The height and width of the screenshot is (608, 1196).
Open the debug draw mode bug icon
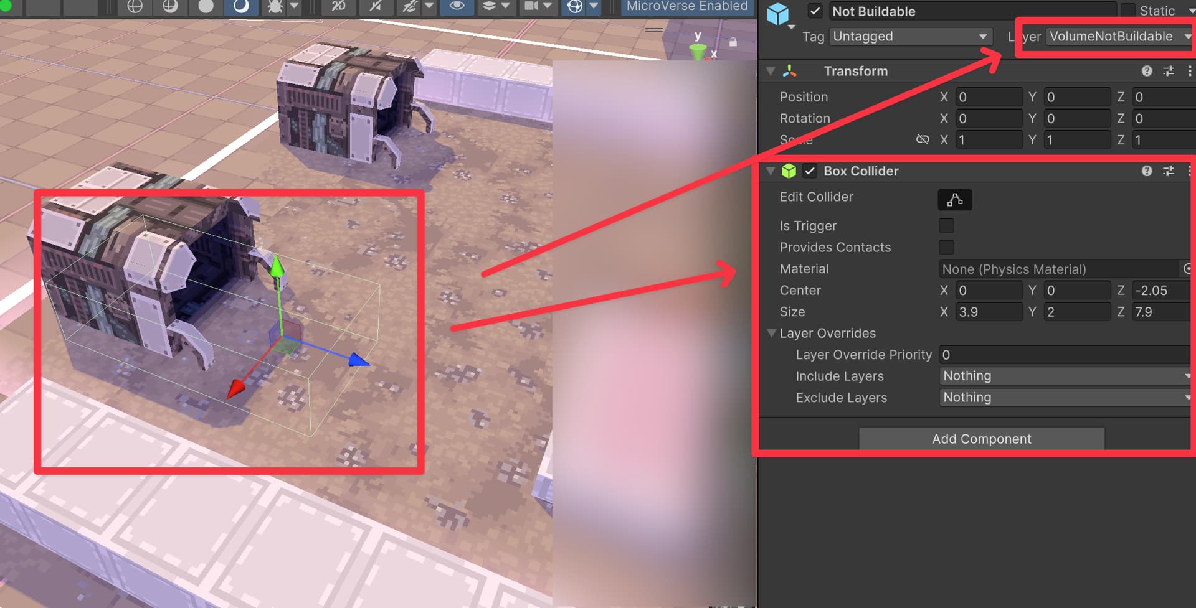(275, 6)
